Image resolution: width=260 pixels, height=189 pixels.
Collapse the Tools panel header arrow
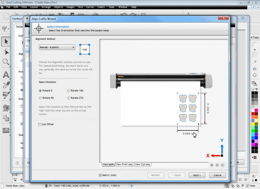click(x=252, y=38)
